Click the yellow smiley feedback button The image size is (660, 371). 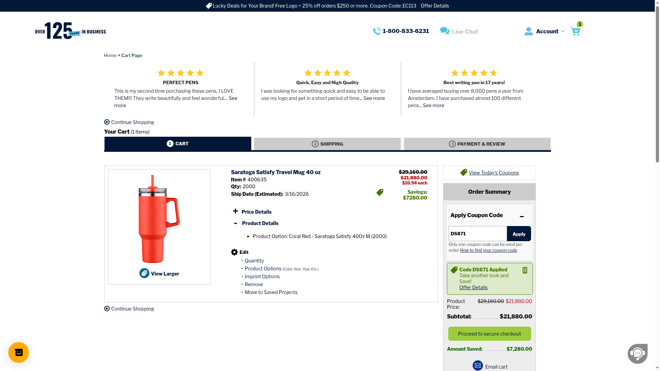tap(19, 352)
